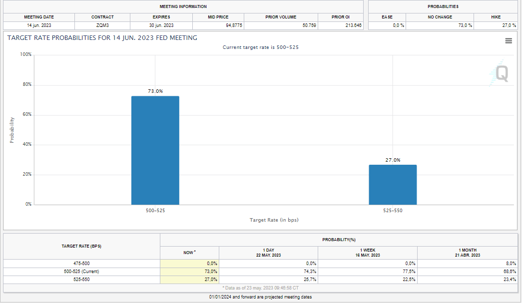Click the 500-525 (Current) table row

click(x=82, y=272)
